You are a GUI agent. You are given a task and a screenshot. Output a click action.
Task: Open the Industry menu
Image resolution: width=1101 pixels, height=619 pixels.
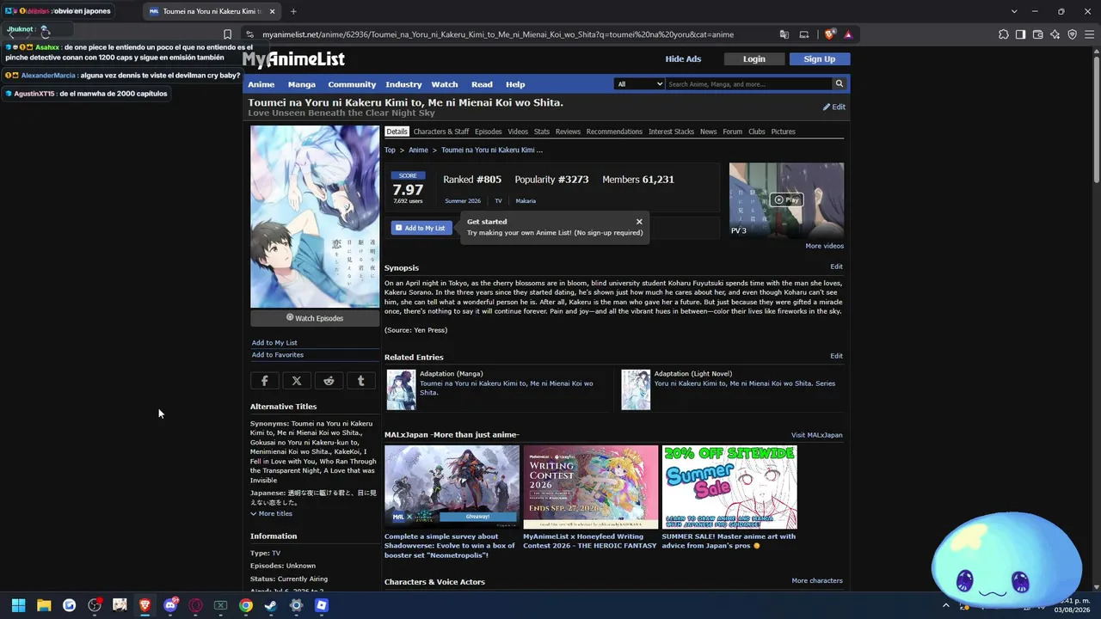pos(403,84)
